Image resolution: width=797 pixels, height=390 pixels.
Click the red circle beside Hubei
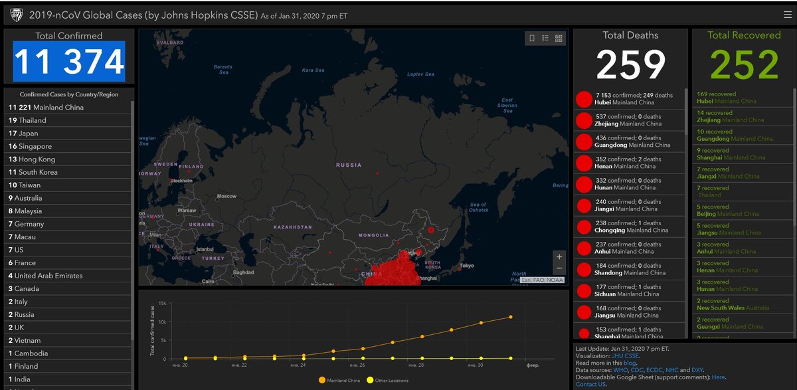click(584, 99)
